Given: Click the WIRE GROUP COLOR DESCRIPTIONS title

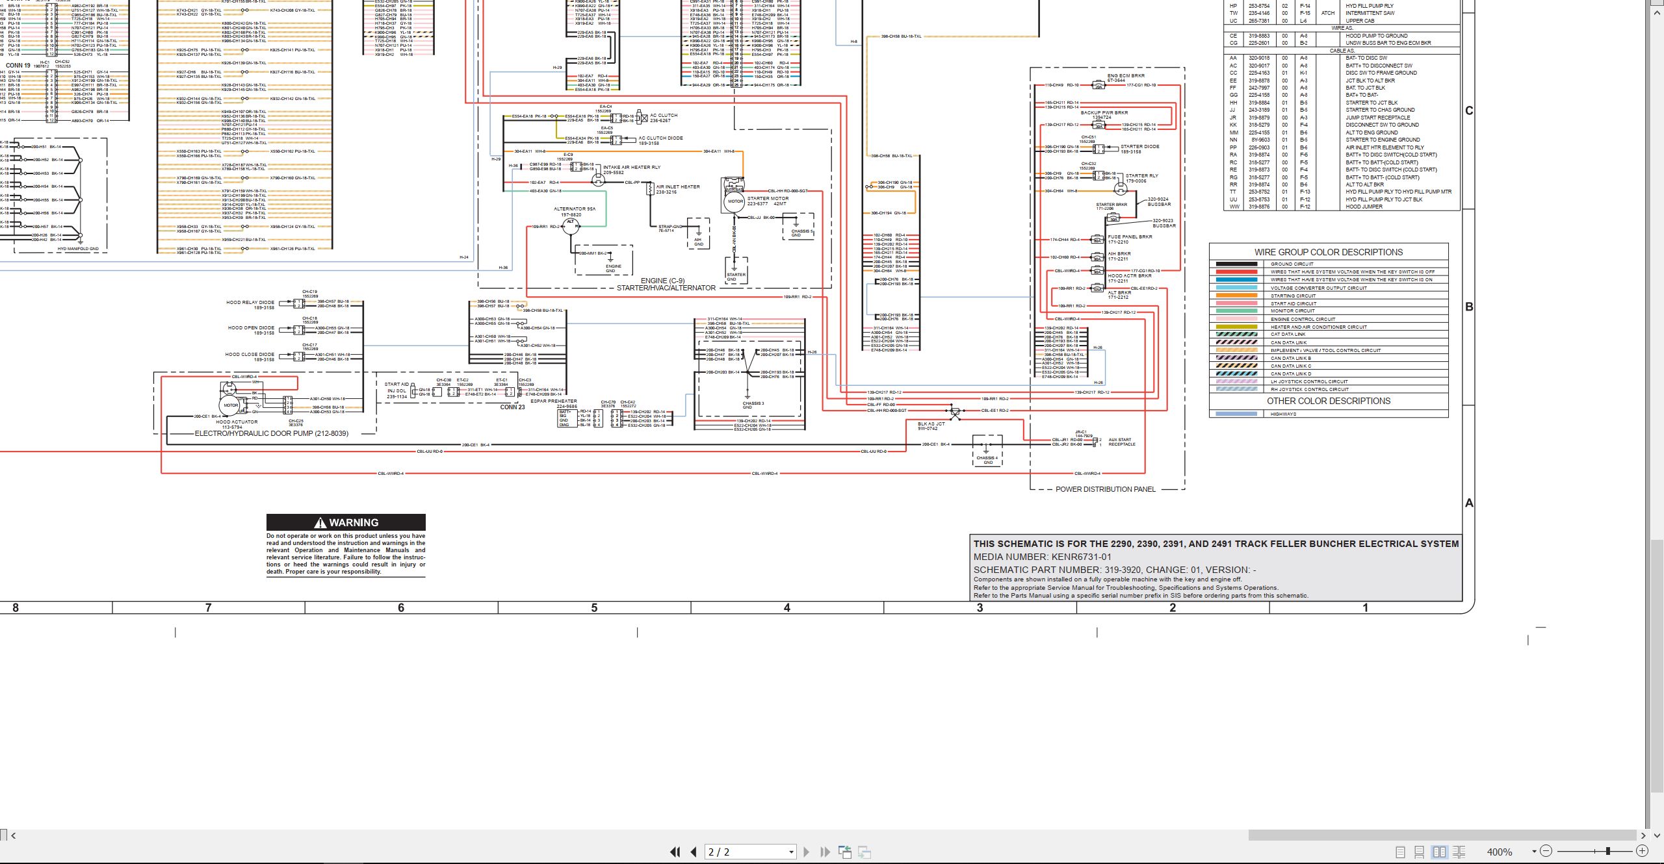Looking at the screenshot, I should point(1329,252).
